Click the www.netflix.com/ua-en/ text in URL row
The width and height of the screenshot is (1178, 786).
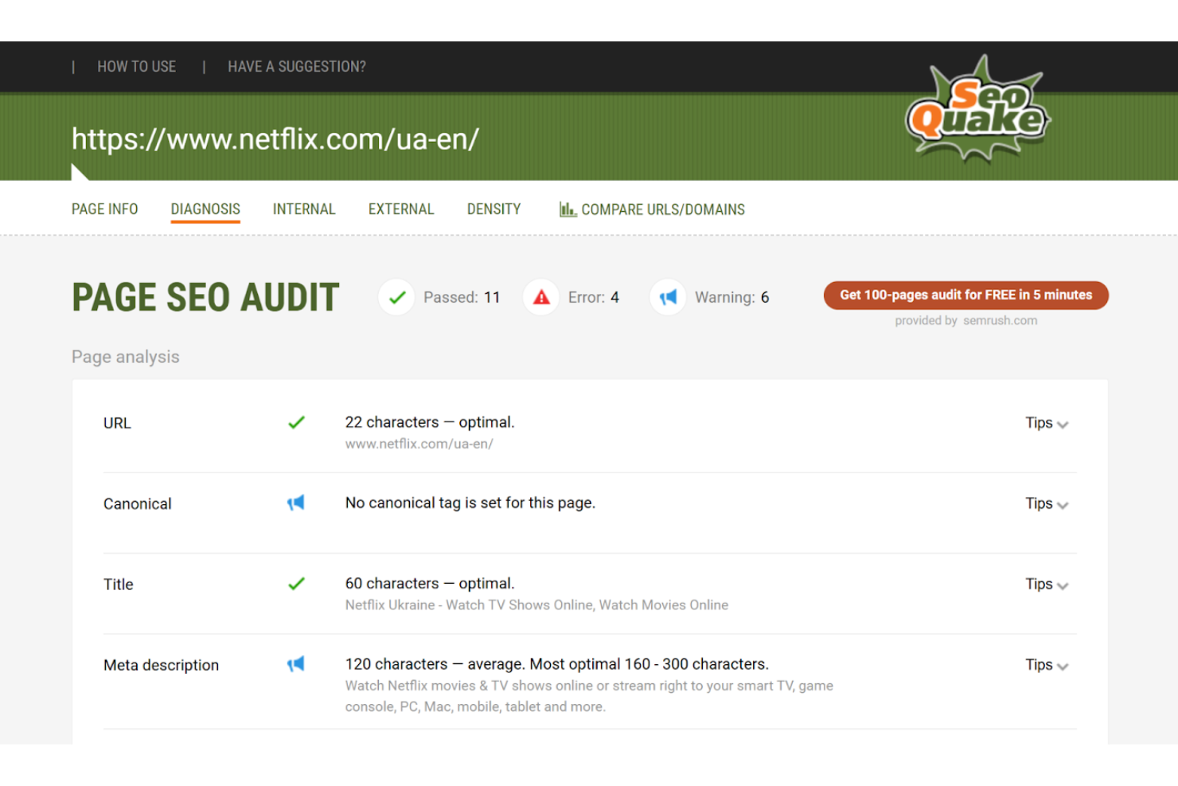pos(419,444)
